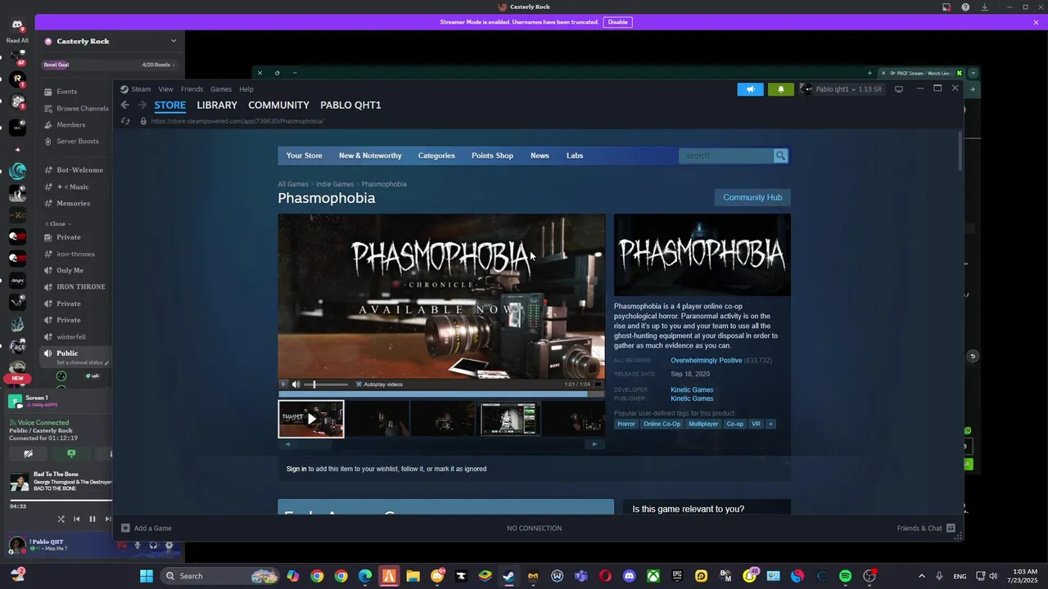1048x589 pixels.
Task: Open Kinetic Games developer link
Action: click(692, 389)
